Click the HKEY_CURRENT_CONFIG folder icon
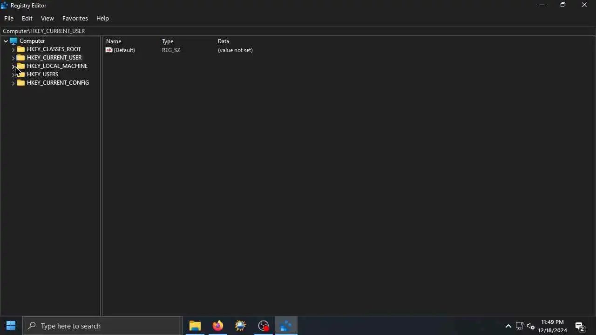This screenshot has height=335, width=596. click(x=21, y=83)
